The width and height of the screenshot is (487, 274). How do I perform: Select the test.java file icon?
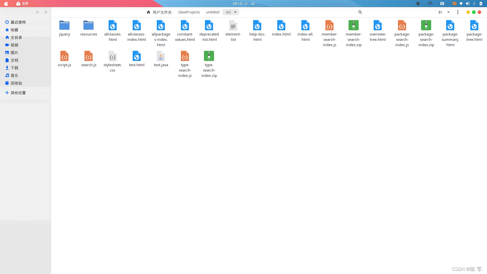point(161,56)
